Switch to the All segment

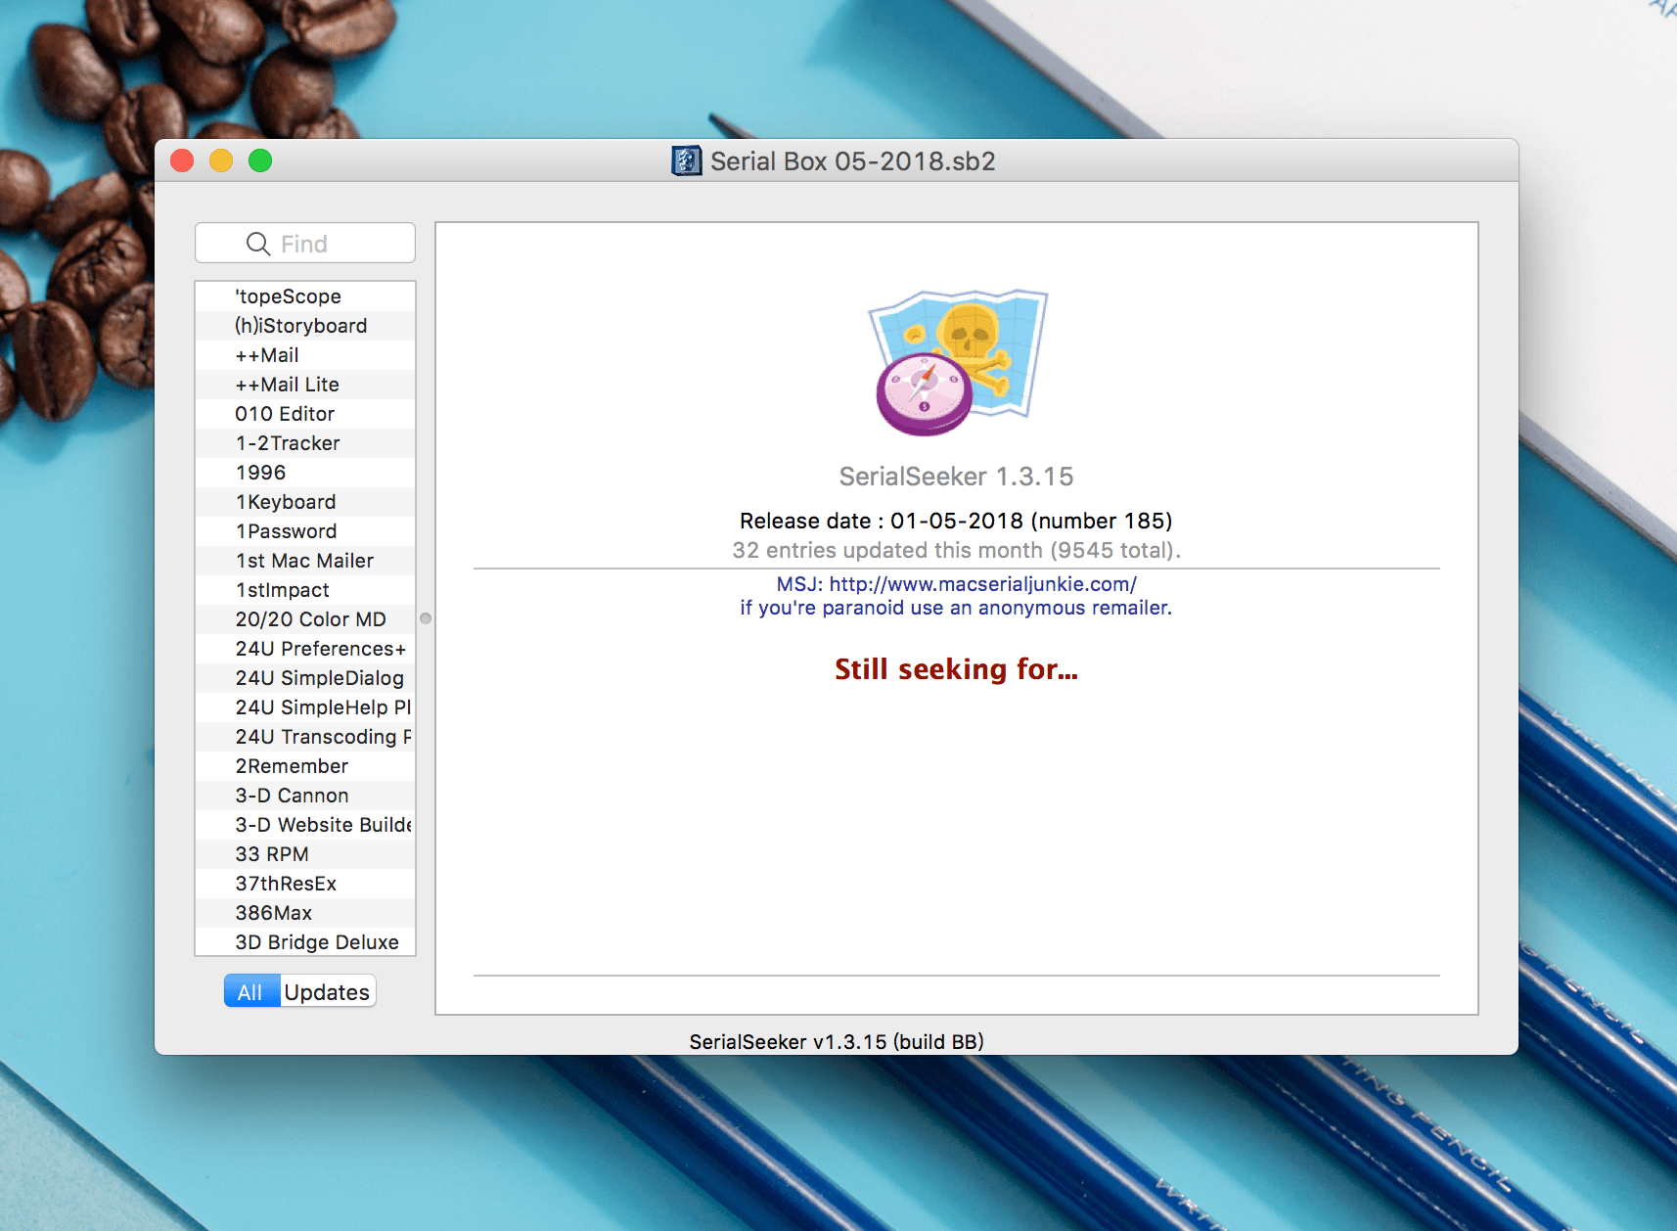click(251, 991)
